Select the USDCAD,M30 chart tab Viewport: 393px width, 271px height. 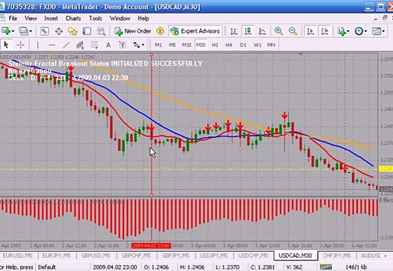click(x=295, y=256)
